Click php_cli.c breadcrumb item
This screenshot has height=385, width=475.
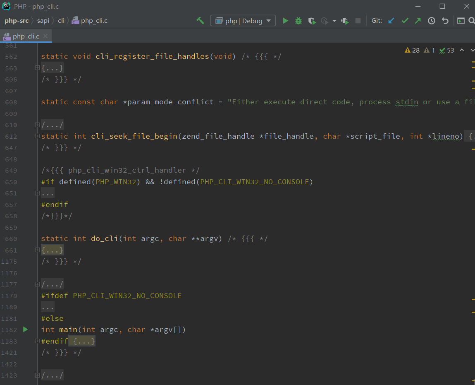90,21
